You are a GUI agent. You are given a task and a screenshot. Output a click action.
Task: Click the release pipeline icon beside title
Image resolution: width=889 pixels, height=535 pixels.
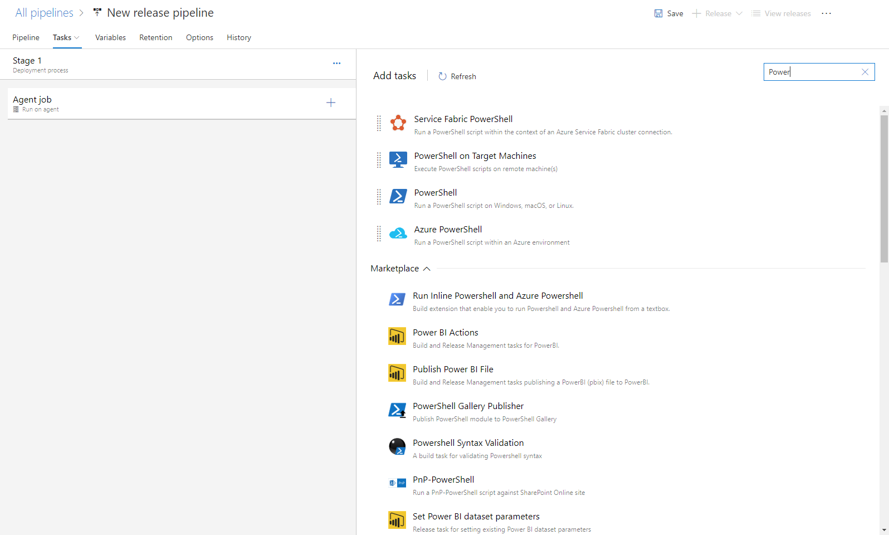[97, 12]
